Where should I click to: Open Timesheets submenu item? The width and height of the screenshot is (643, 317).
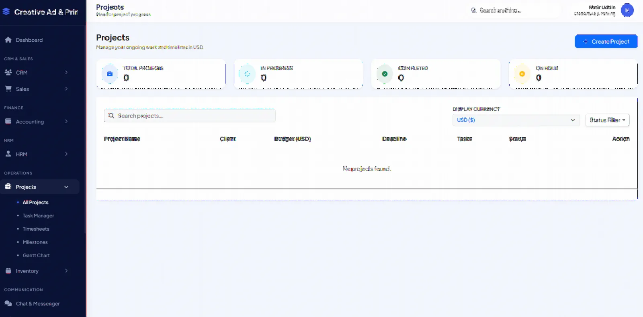[x=36, y=229]
